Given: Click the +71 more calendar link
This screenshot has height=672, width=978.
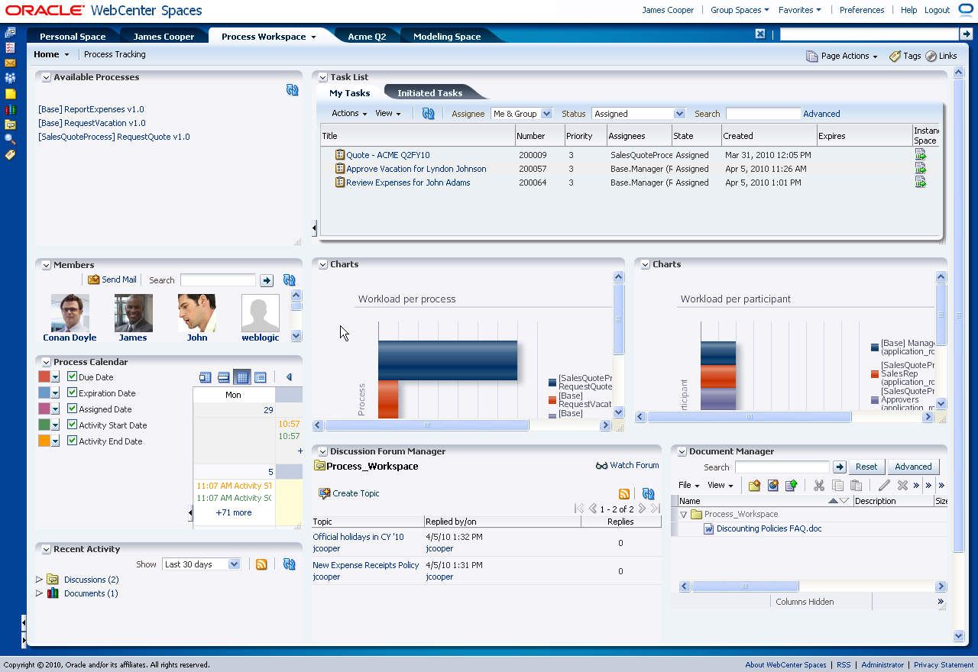Looking at the screenshot, I should (234, 512).
